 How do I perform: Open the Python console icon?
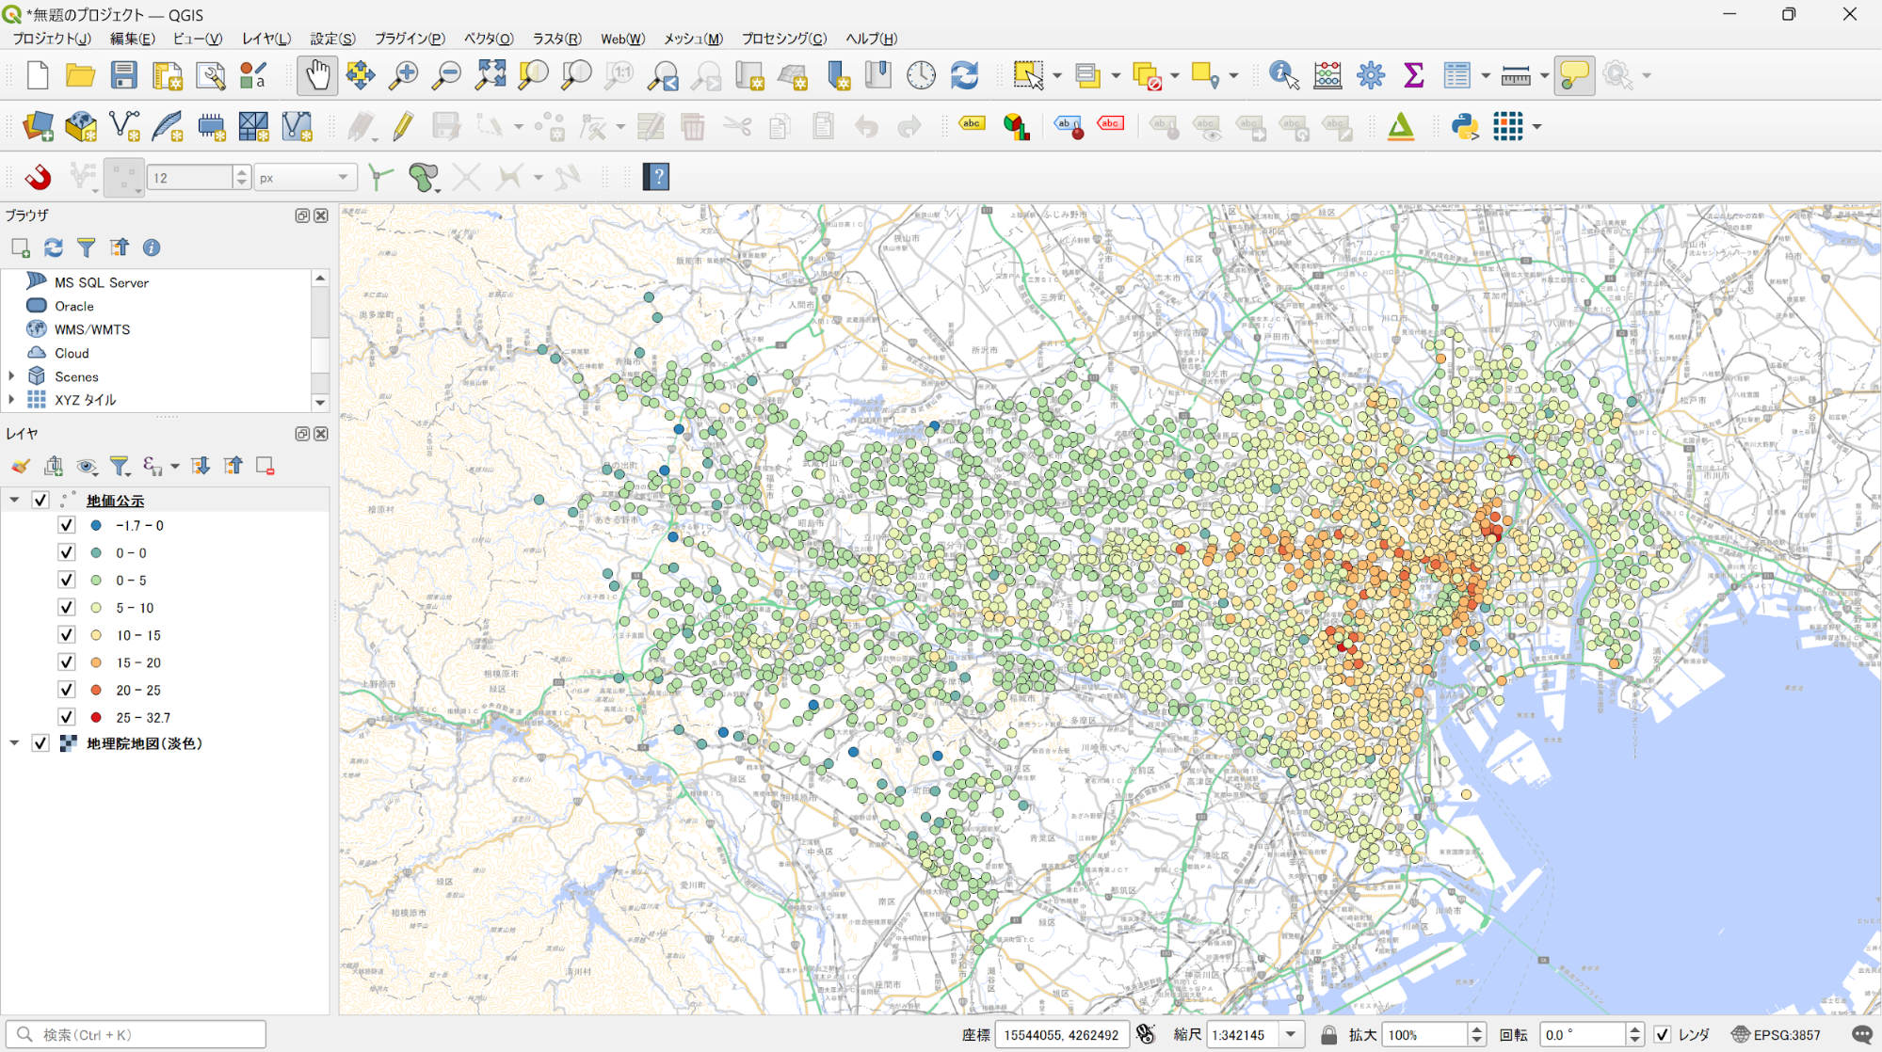1465,126
